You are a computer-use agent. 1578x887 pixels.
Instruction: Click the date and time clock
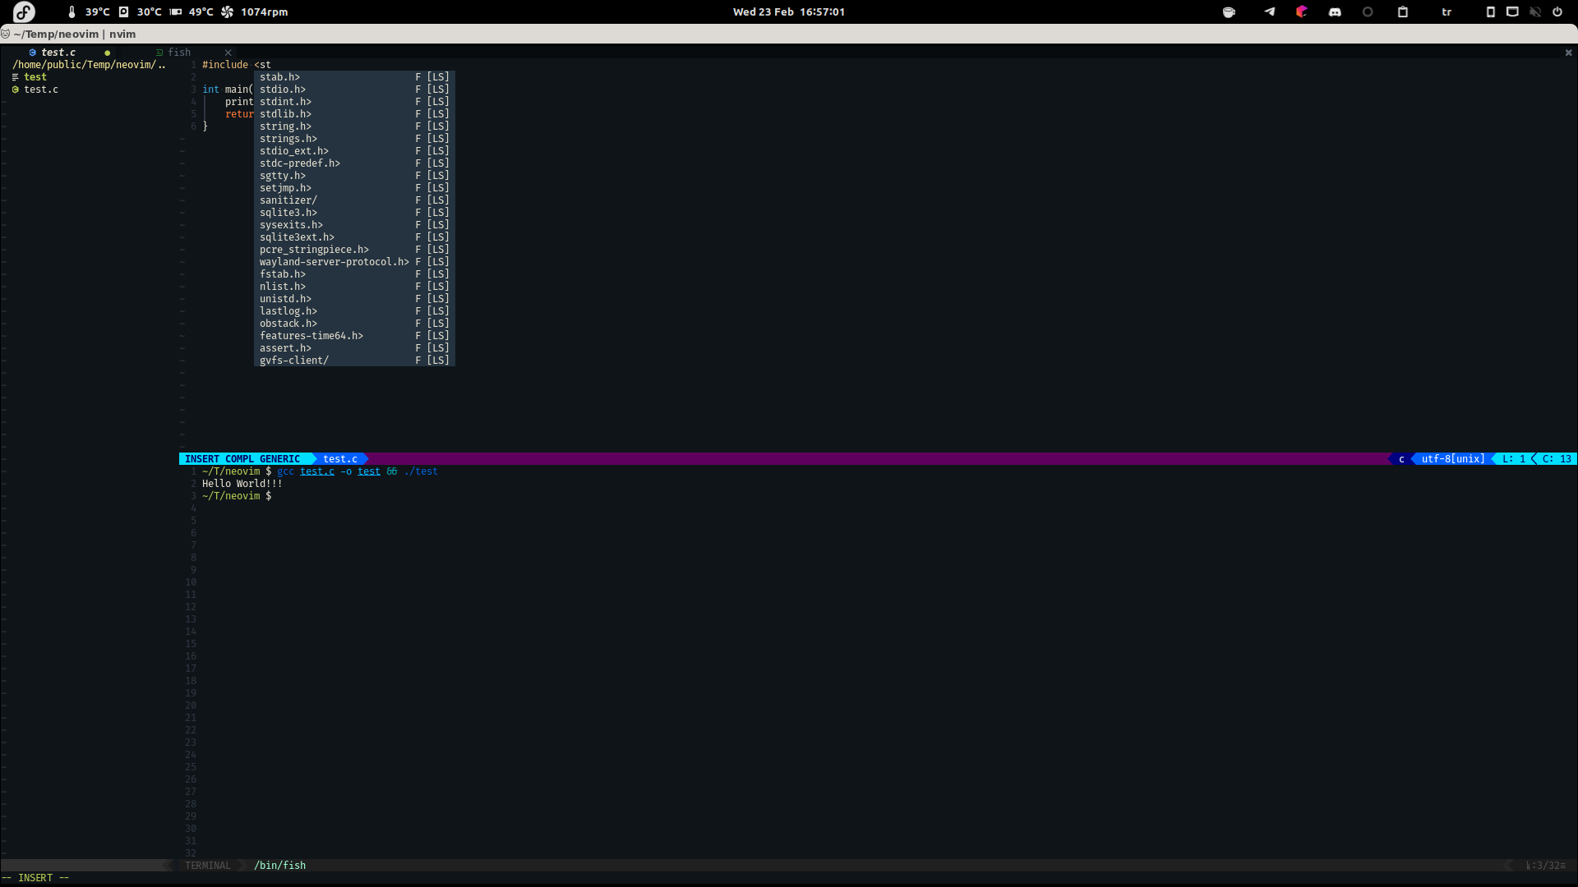click(788, 11)
